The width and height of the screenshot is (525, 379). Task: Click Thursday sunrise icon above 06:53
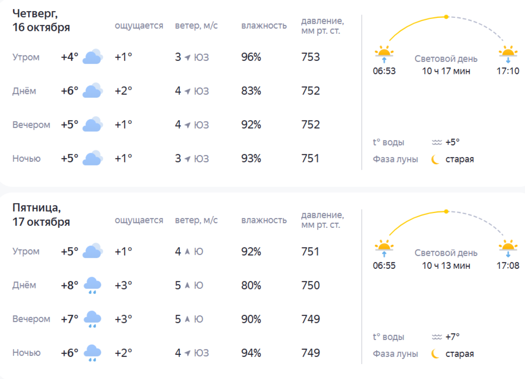(384, 54)
